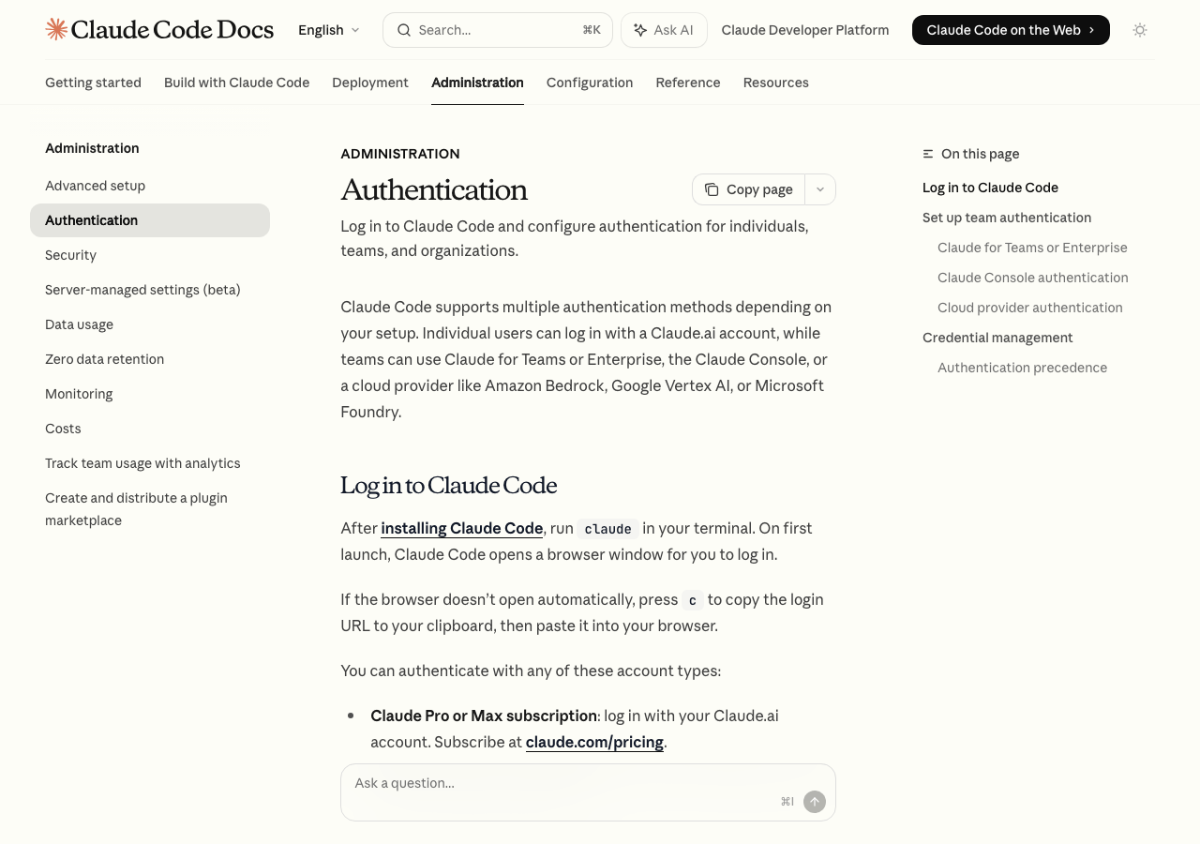This screenshot has height=844, width=1200.
Task: Click the On this page list icon
Action: (x=928, y=154)
